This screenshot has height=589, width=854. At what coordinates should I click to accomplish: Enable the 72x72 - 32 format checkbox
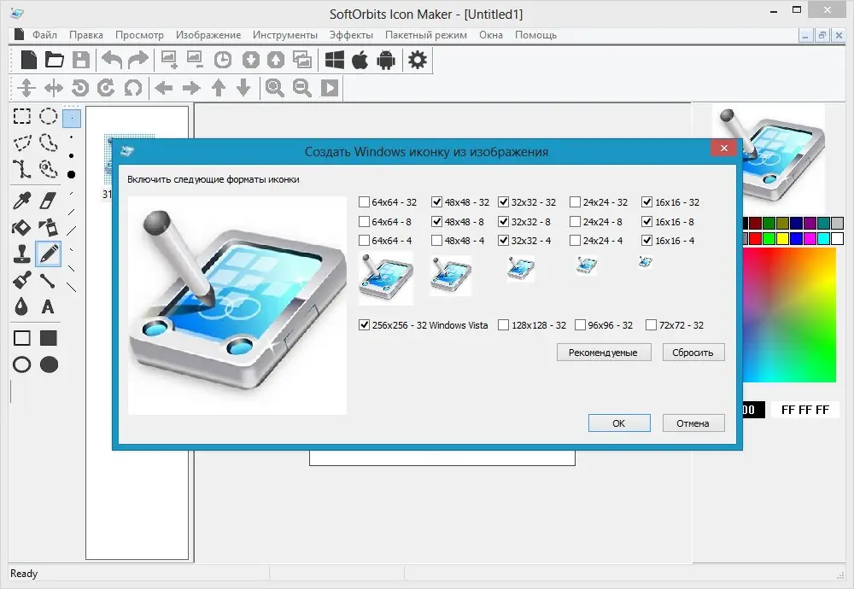pyautogui.click(x=651, y=325)
